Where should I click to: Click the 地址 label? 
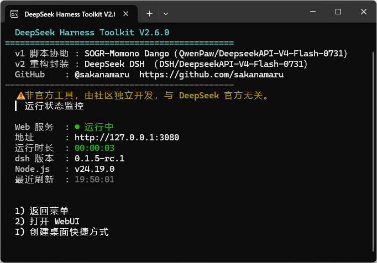click(x=24, y=138)
